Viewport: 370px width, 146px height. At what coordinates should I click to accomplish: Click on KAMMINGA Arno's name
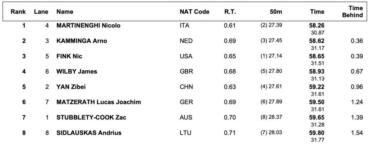tap(82, 41)
